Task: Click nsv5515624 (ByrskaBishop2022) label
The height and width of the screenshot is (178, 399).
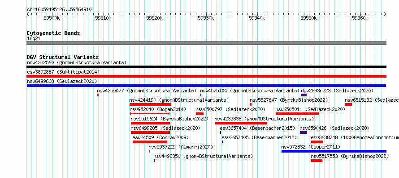Action: (x=169, y=119)
